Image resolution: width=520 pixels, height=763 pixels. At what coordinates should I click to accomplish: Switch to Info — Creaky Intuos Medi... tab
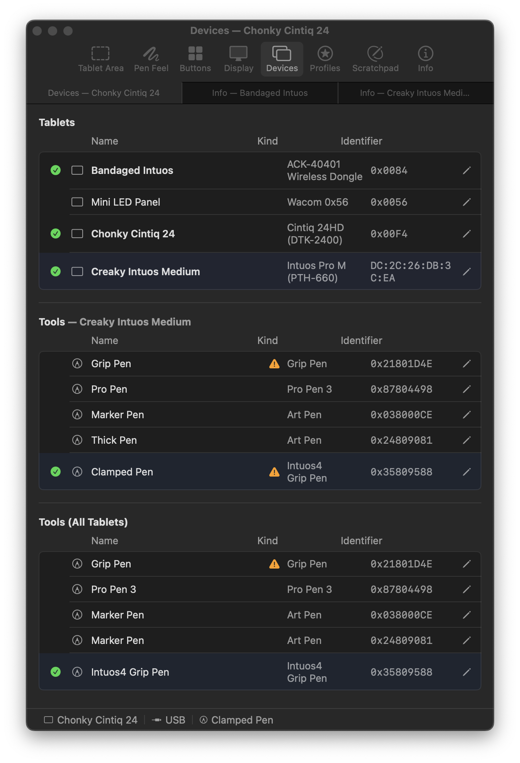(415, 93)
